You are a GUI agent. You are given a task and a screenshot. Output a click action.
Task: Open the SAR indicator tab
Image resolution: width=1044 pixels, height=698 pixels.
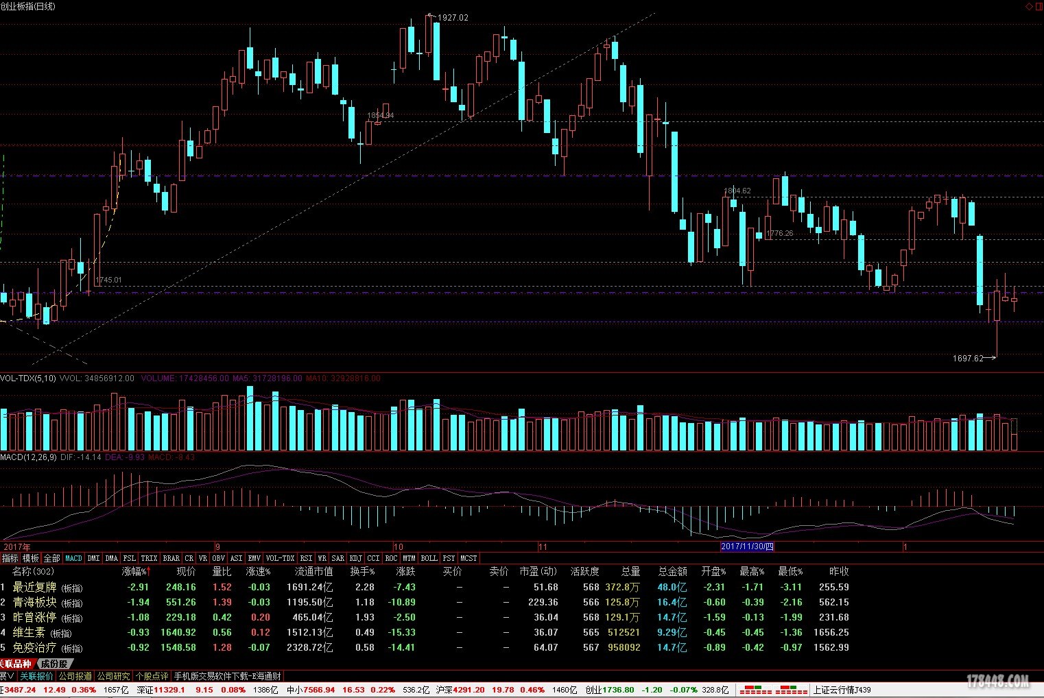[x=338, y=558]
